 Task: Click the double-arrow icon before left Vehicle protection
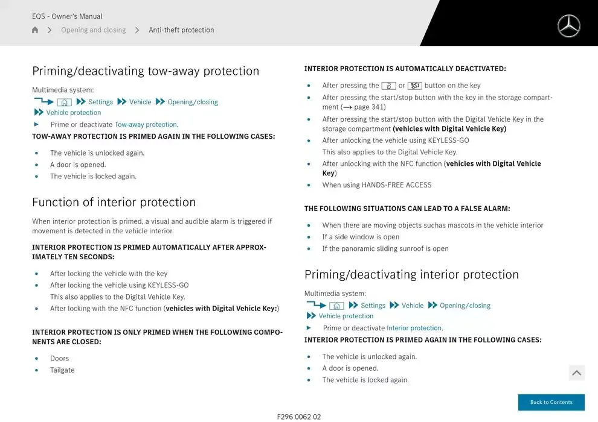[39, 113]
